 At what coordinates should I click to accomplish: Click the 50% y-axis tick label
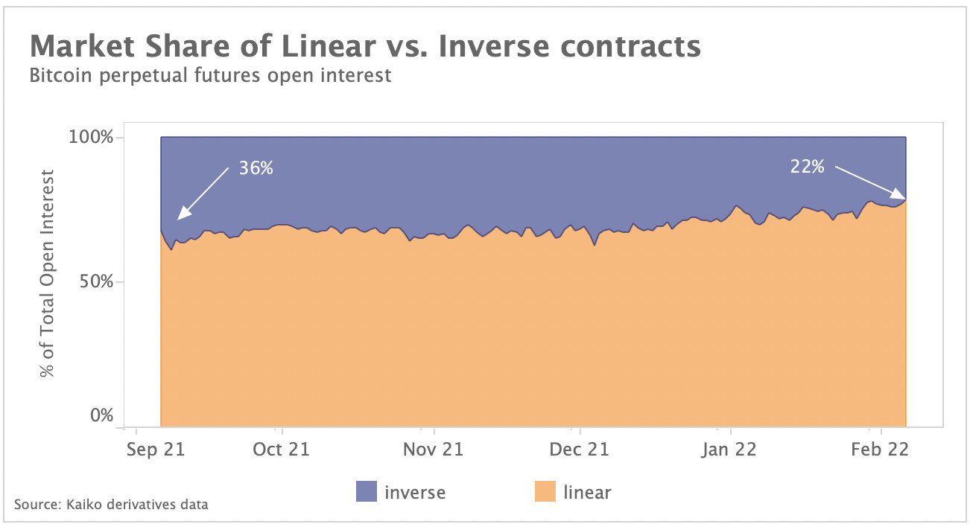pos(96,282)
